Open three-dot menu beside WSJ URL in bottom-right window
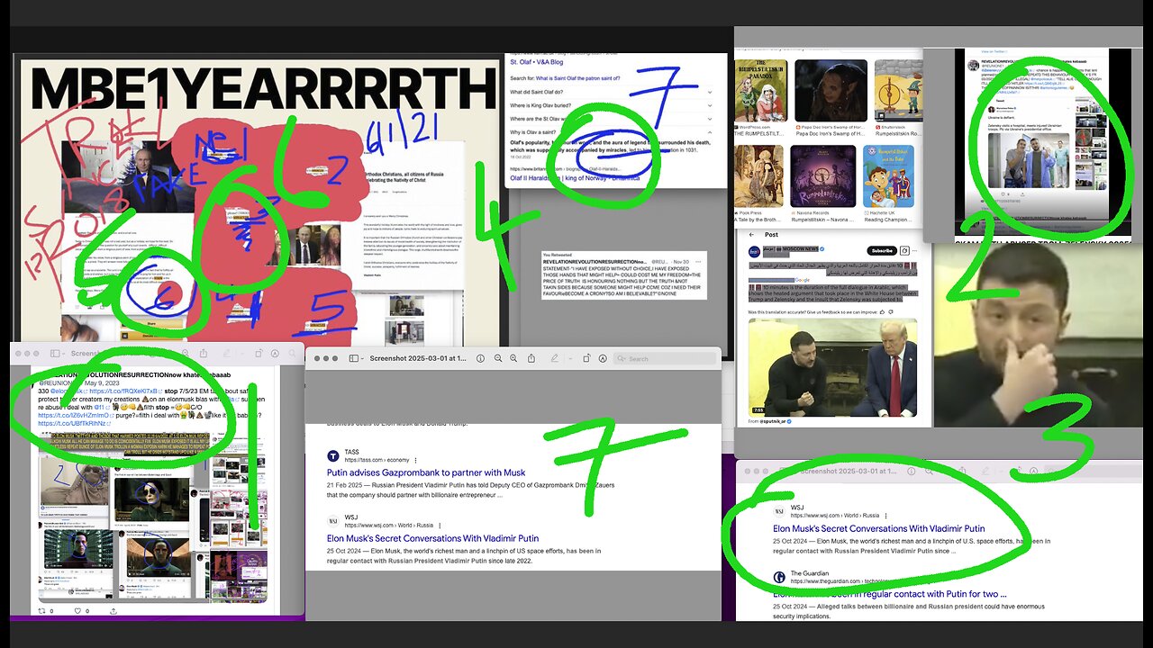Image resolution: width=1153 pixels, height=648 pixels. tap(886, 516)
